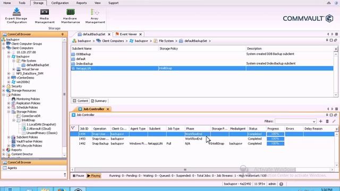Screen dimensions: 340x191
Task: Switch to defaultBackupSet tab
Action: 94,34
